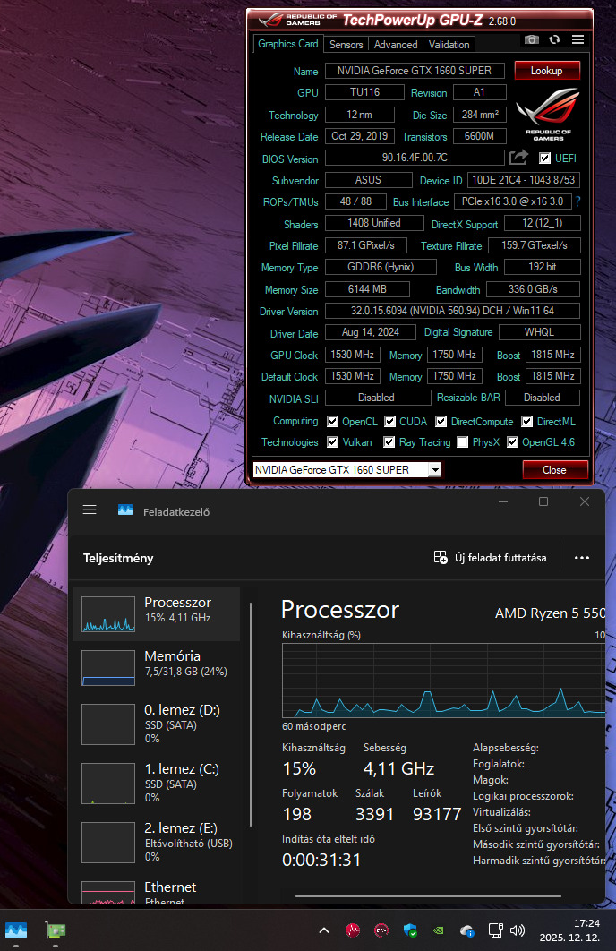
Task: Switch to the Advanced tab
Action: (x=396, y=44)
